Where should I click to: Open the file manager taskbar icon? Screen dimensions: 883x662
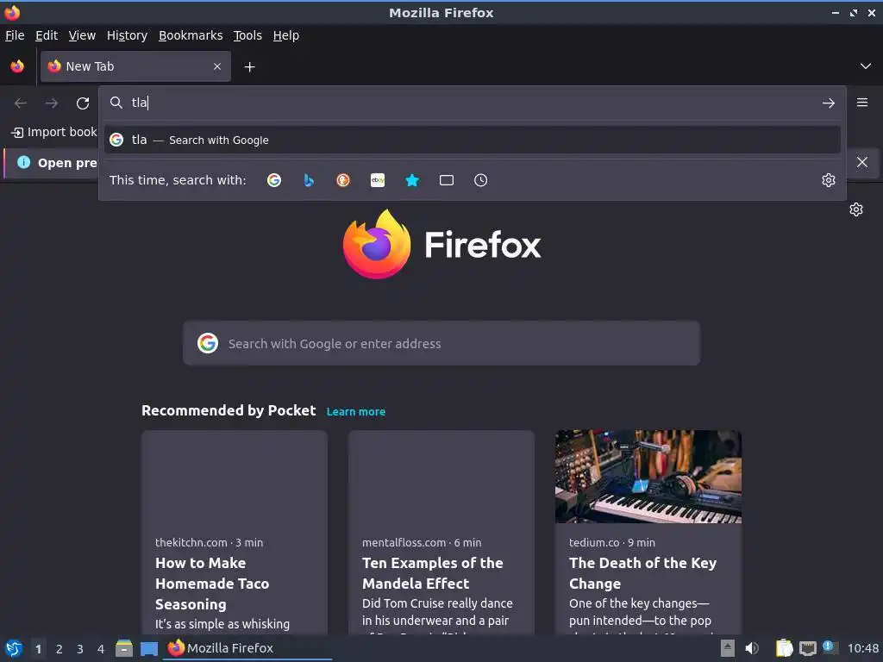[124, 648]
